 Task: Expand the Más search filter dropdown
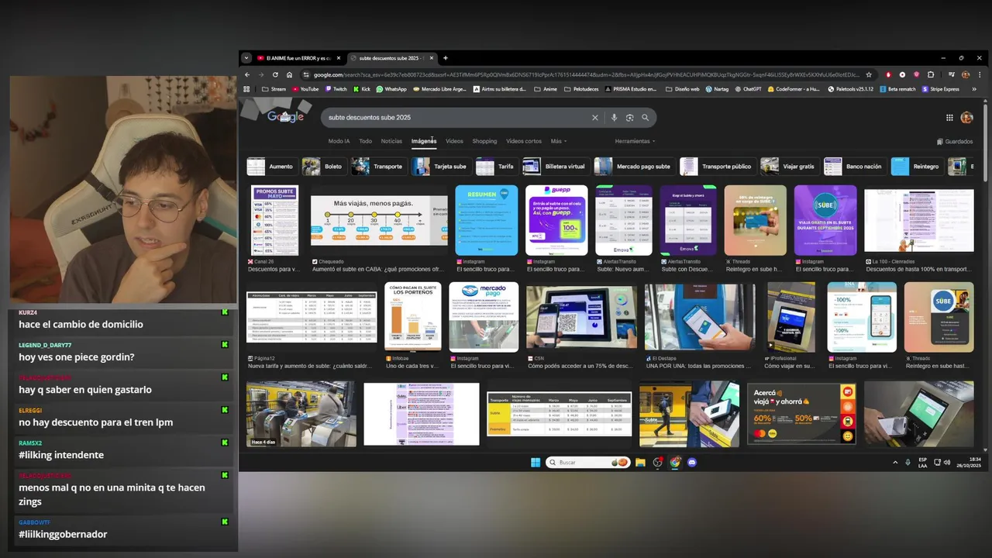point(559,141)
